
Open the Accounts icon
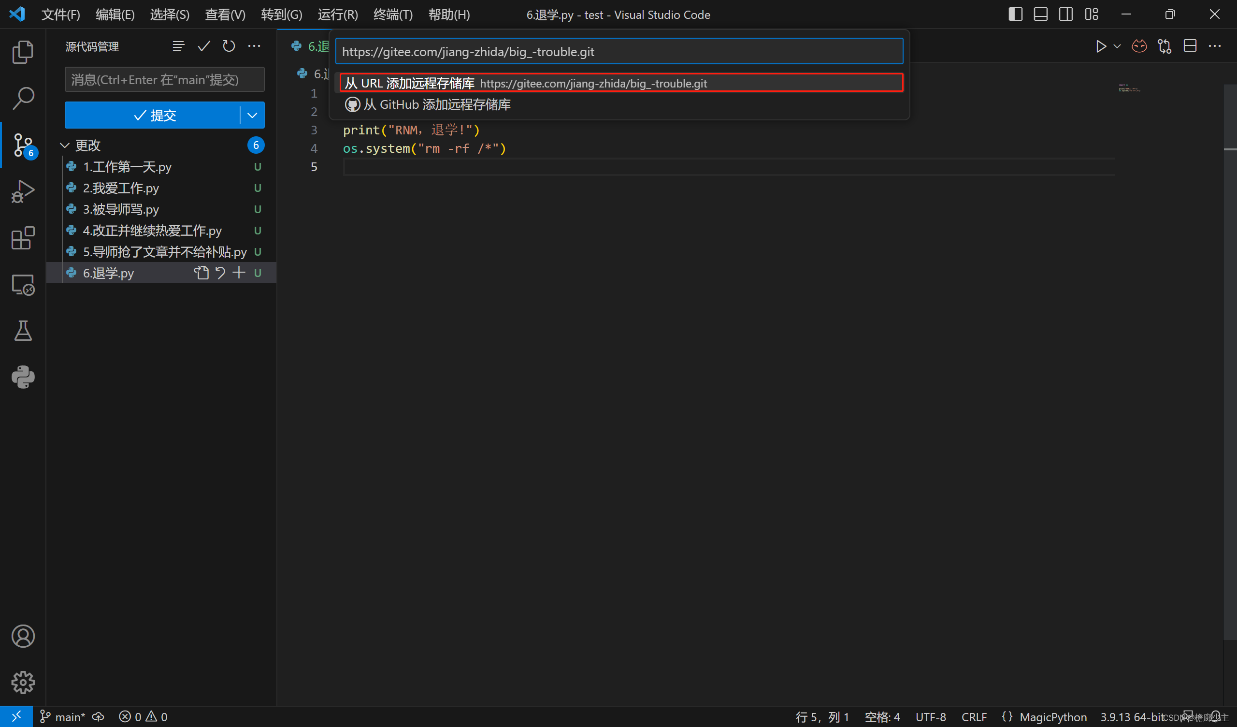[x=23, y=636]
